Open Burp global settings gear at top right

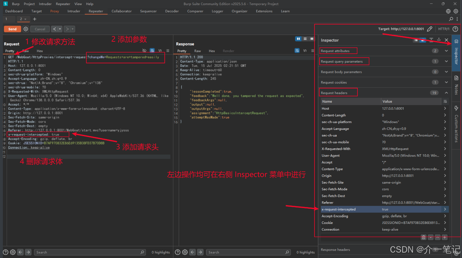click(456, 11)
